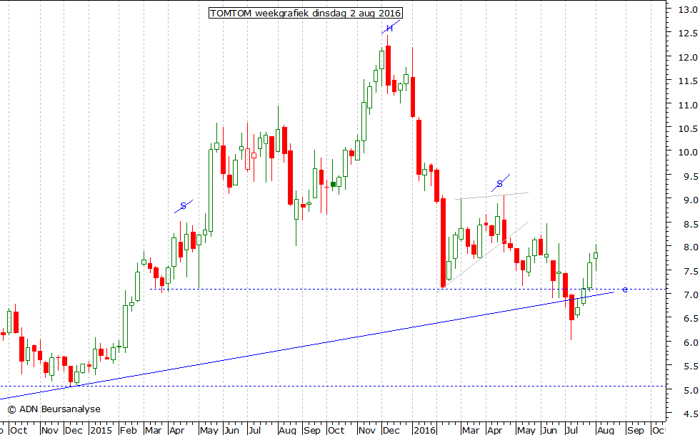Viewport: 700px width, 435px height.
Task: Click the 'Apr' label in the 2015 section
Action: point(177,430)
